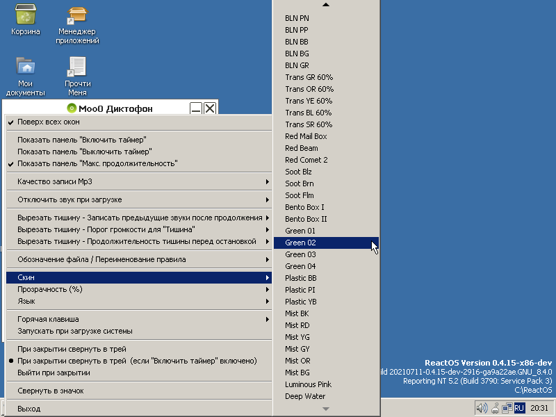Click the safely remove hardware tray icon
Screen dimensions: 556x417
496,408
